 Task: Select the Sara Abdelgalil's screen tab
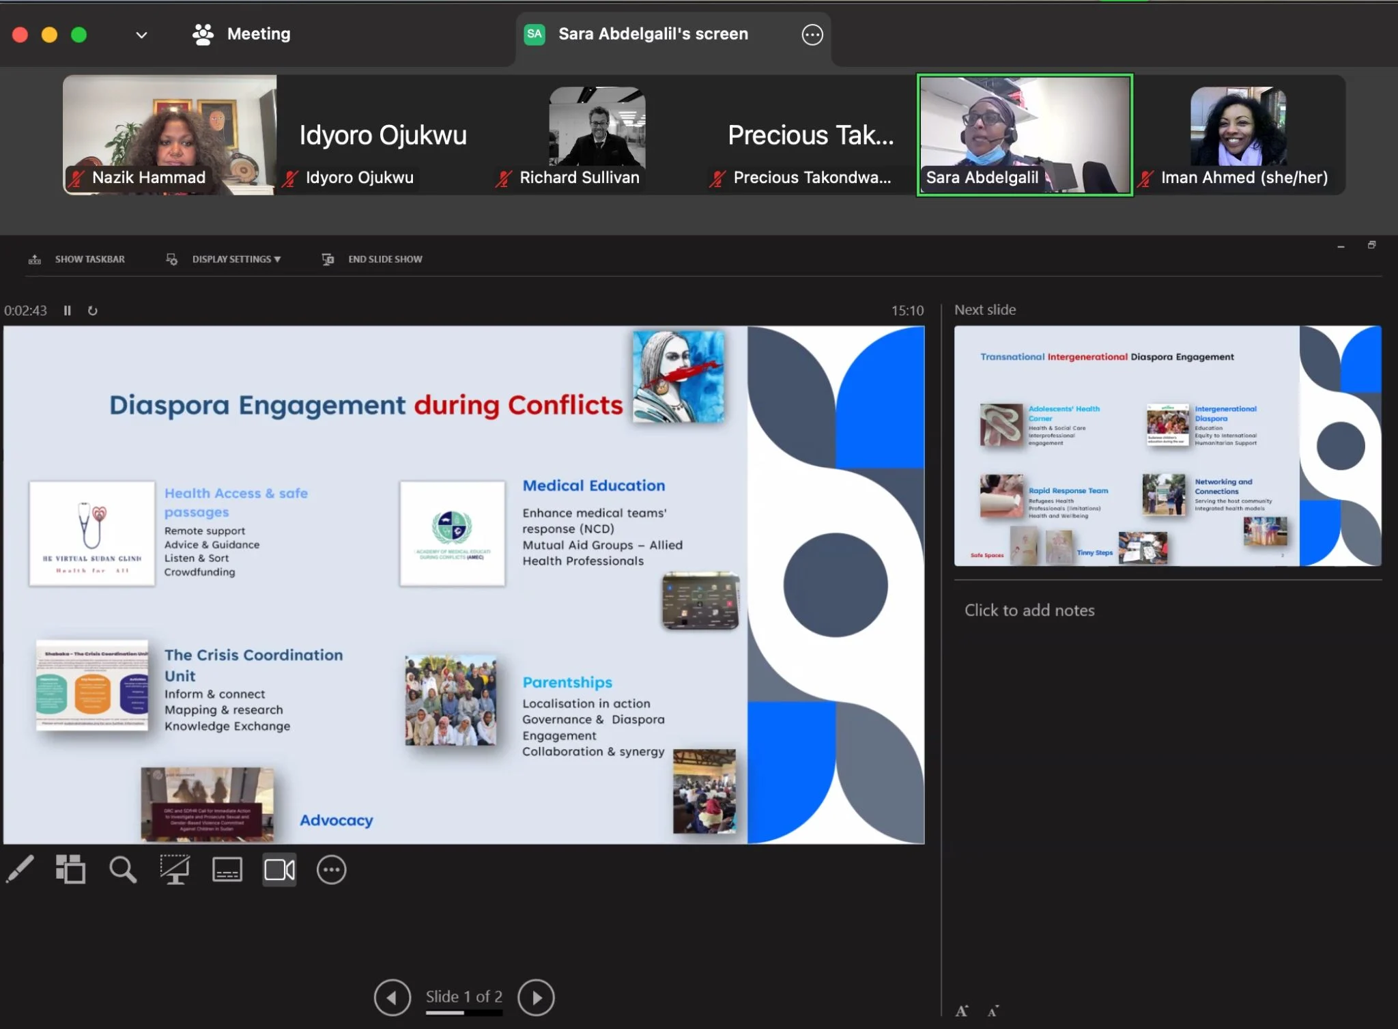pyautogui.click(x=653, y=34)
